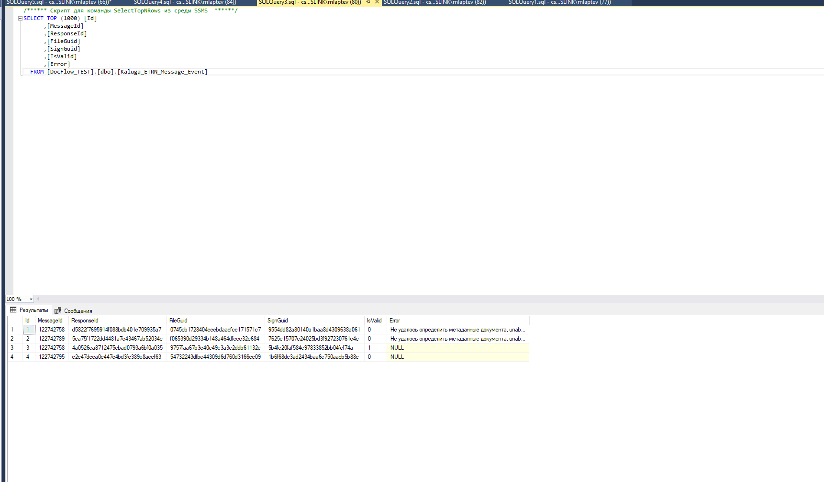Click the IsValid cell with value 1

[x=376, y=348]
